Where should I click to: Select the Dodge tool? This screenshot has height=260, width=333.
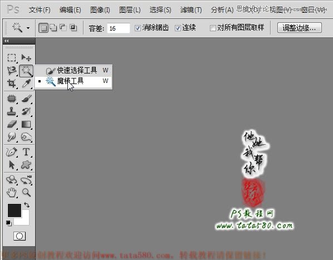point(26,137)
